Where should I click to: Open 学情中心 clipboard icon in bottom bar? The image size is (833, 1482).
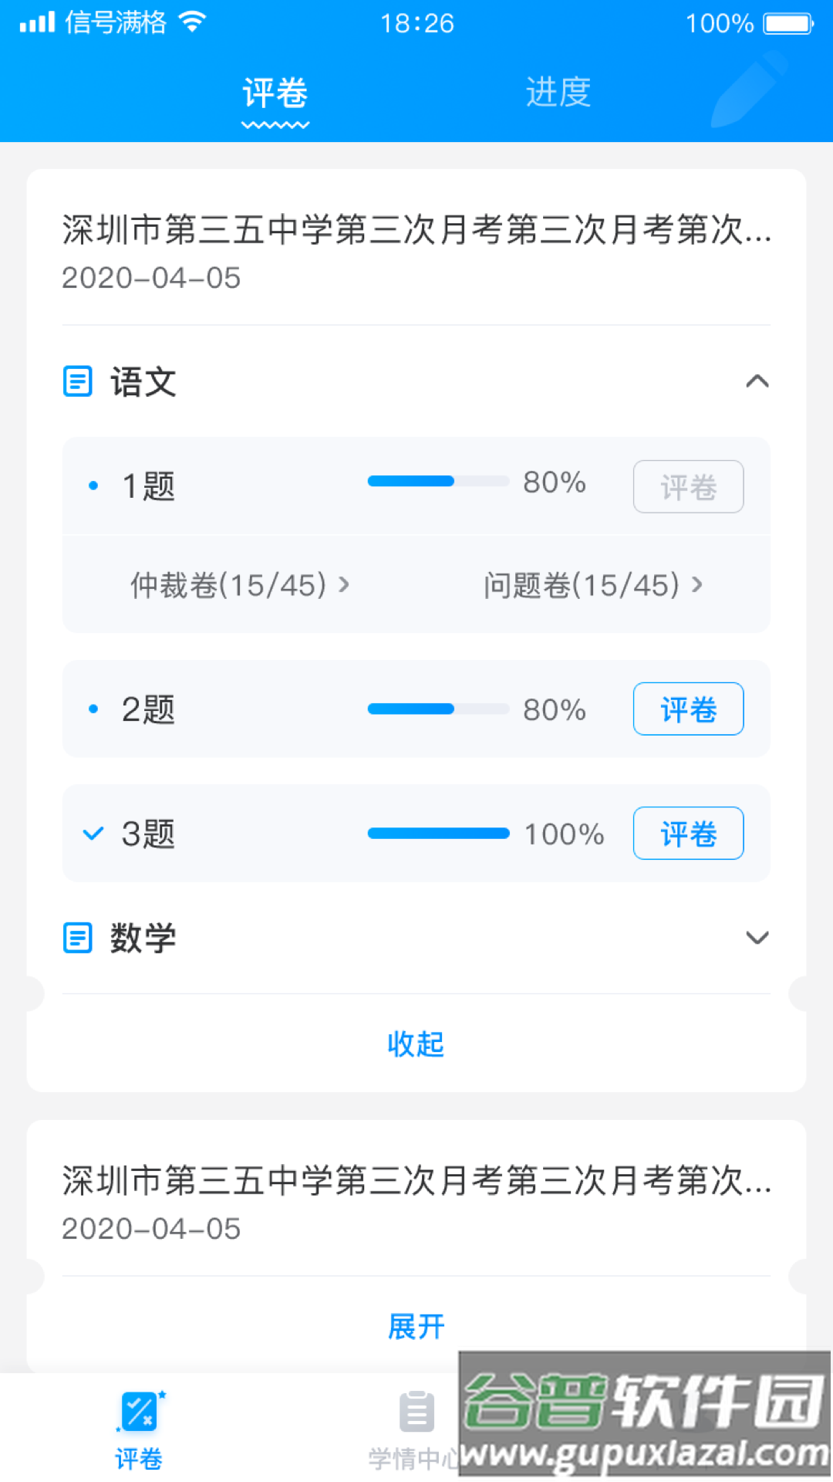(x=416, y=1413)
